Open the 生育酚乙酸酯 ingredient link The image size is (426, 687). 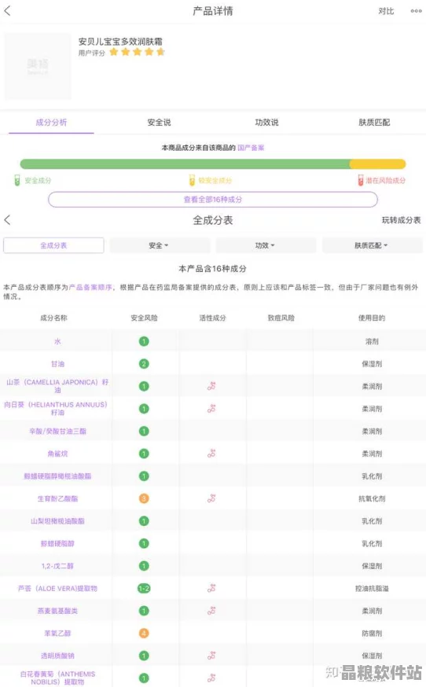coord(57,498)
